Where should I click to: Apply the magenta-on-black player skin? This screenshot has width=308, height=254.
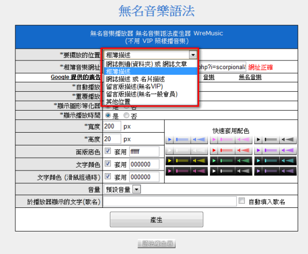187,171
